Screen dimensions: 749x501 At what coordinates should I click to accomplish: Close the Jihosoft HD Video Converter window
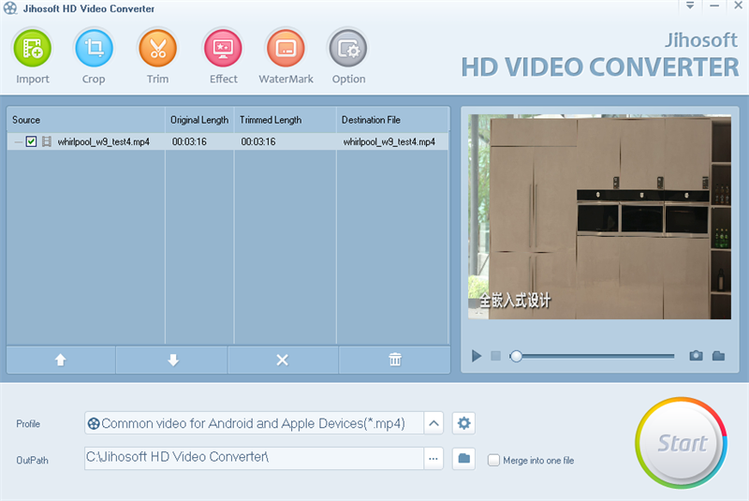pyautogui.click(x=738, y=6)
